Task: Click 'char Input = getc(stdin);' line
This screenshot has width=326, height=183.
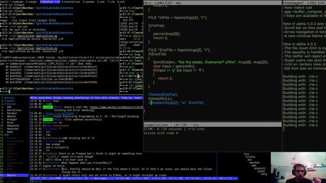Action: (x=174, y=66)
